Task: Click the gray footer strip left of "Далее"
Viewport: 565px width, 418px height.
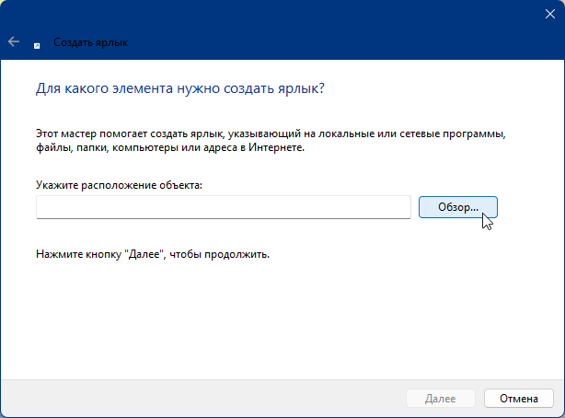Action: [x=202, y=399]
